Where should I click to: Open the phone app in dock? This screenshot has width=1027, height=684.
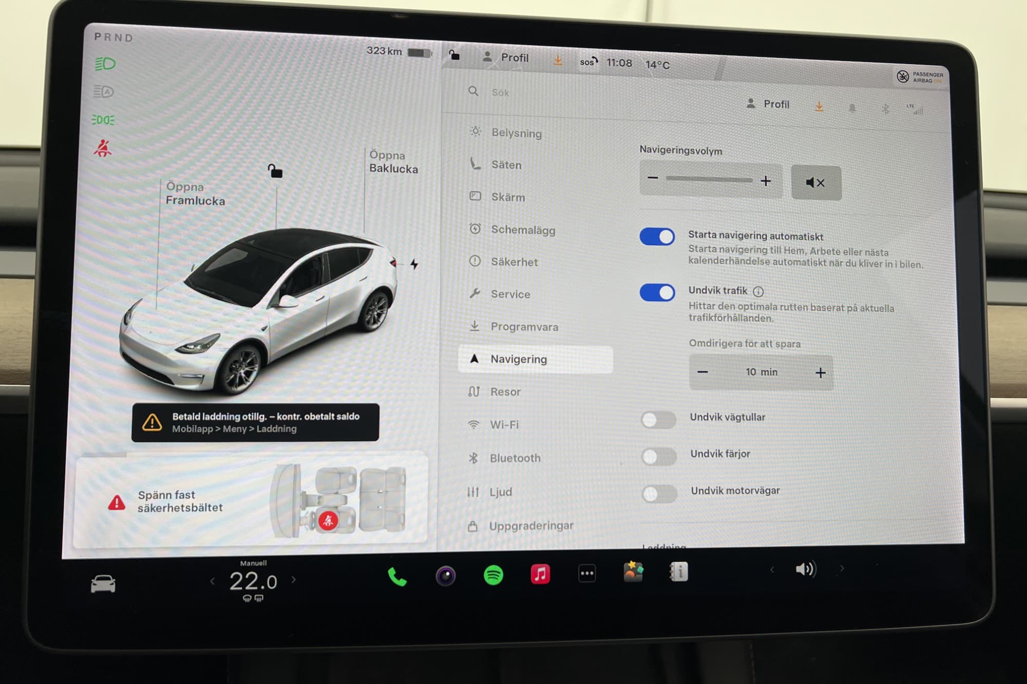click(x=397, y=577)
